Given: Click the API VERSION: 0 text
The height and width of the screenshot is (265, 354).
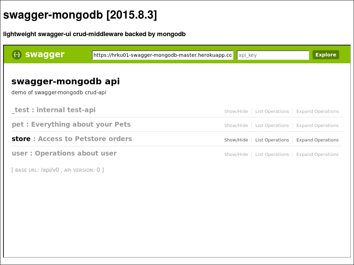Looking at the screenshot, I should click(82, 170).
